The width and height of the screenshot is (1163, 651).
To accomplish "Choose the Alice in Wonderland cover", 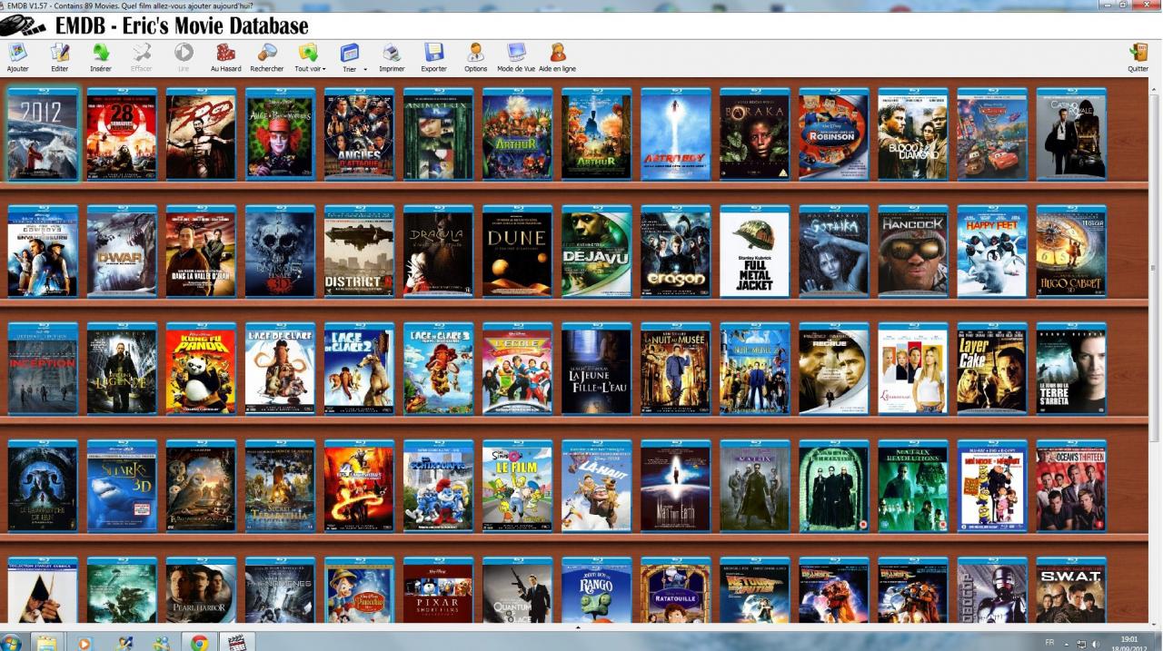I will [280, 134].
